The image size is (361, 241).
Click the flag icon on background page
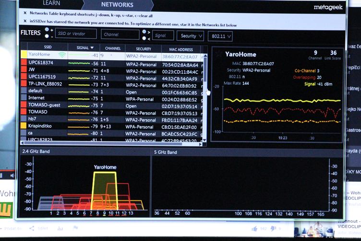[75, 228]
